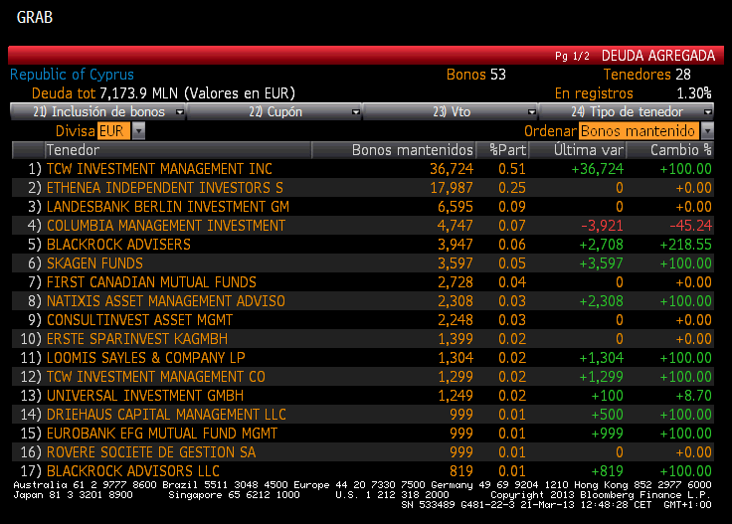Sort by the Tenedor column header
Viewport: 732px width, 524px height.
point(177,150)
